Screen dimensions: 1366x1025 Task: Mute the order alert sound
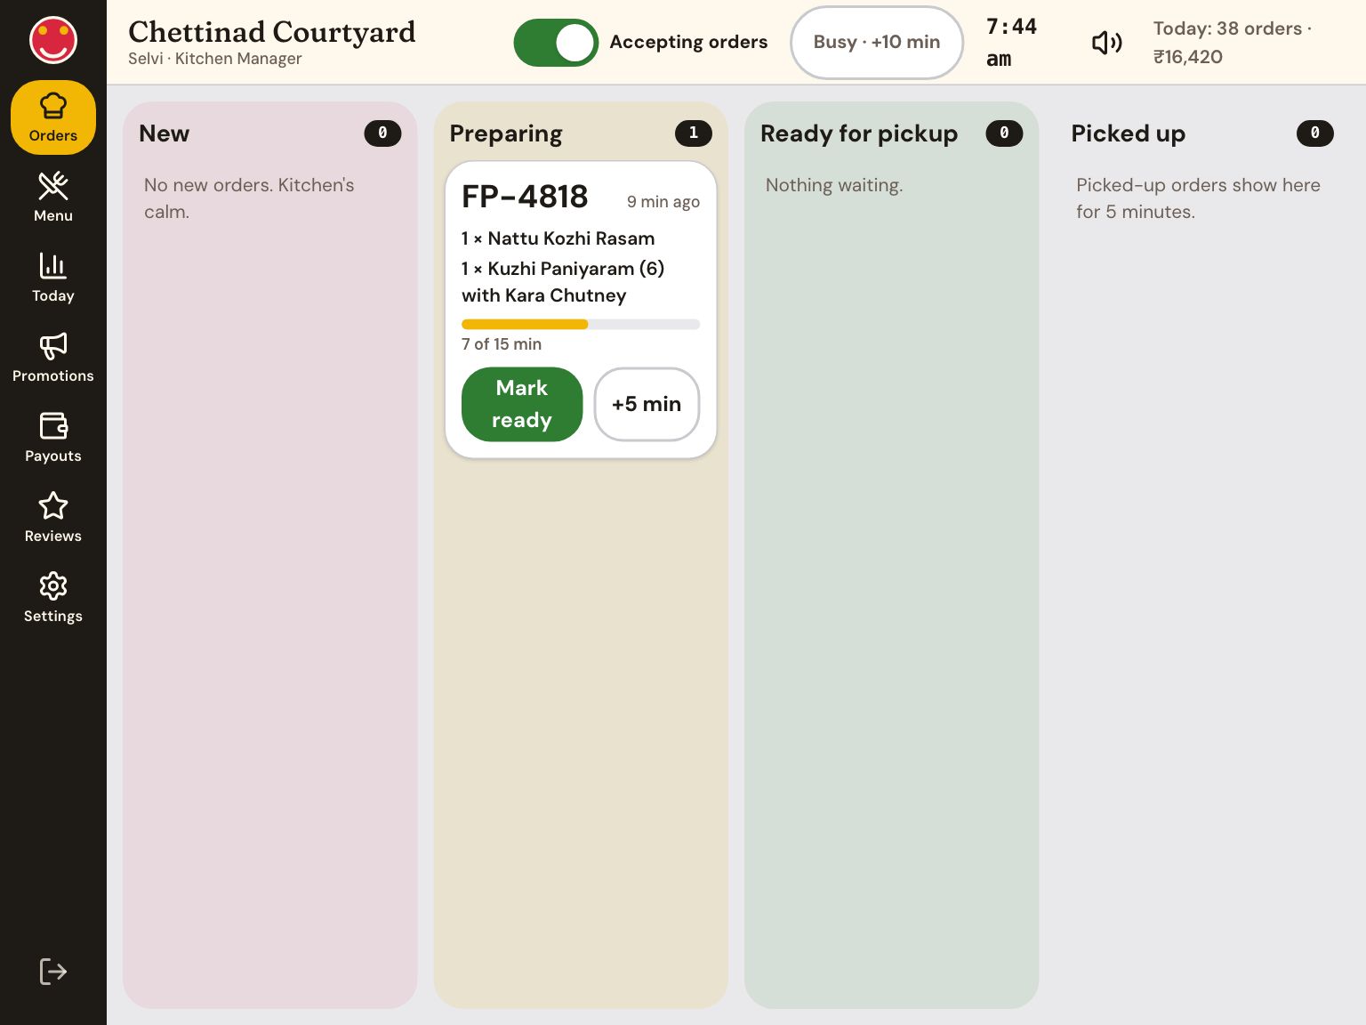(x=1107, y=43)
